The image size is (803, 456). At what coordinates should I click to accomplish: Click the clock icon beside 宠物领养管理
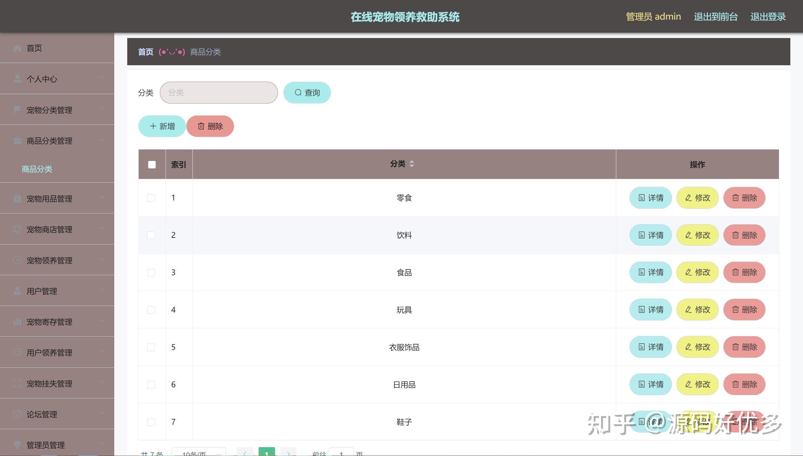tap(17, 260)
